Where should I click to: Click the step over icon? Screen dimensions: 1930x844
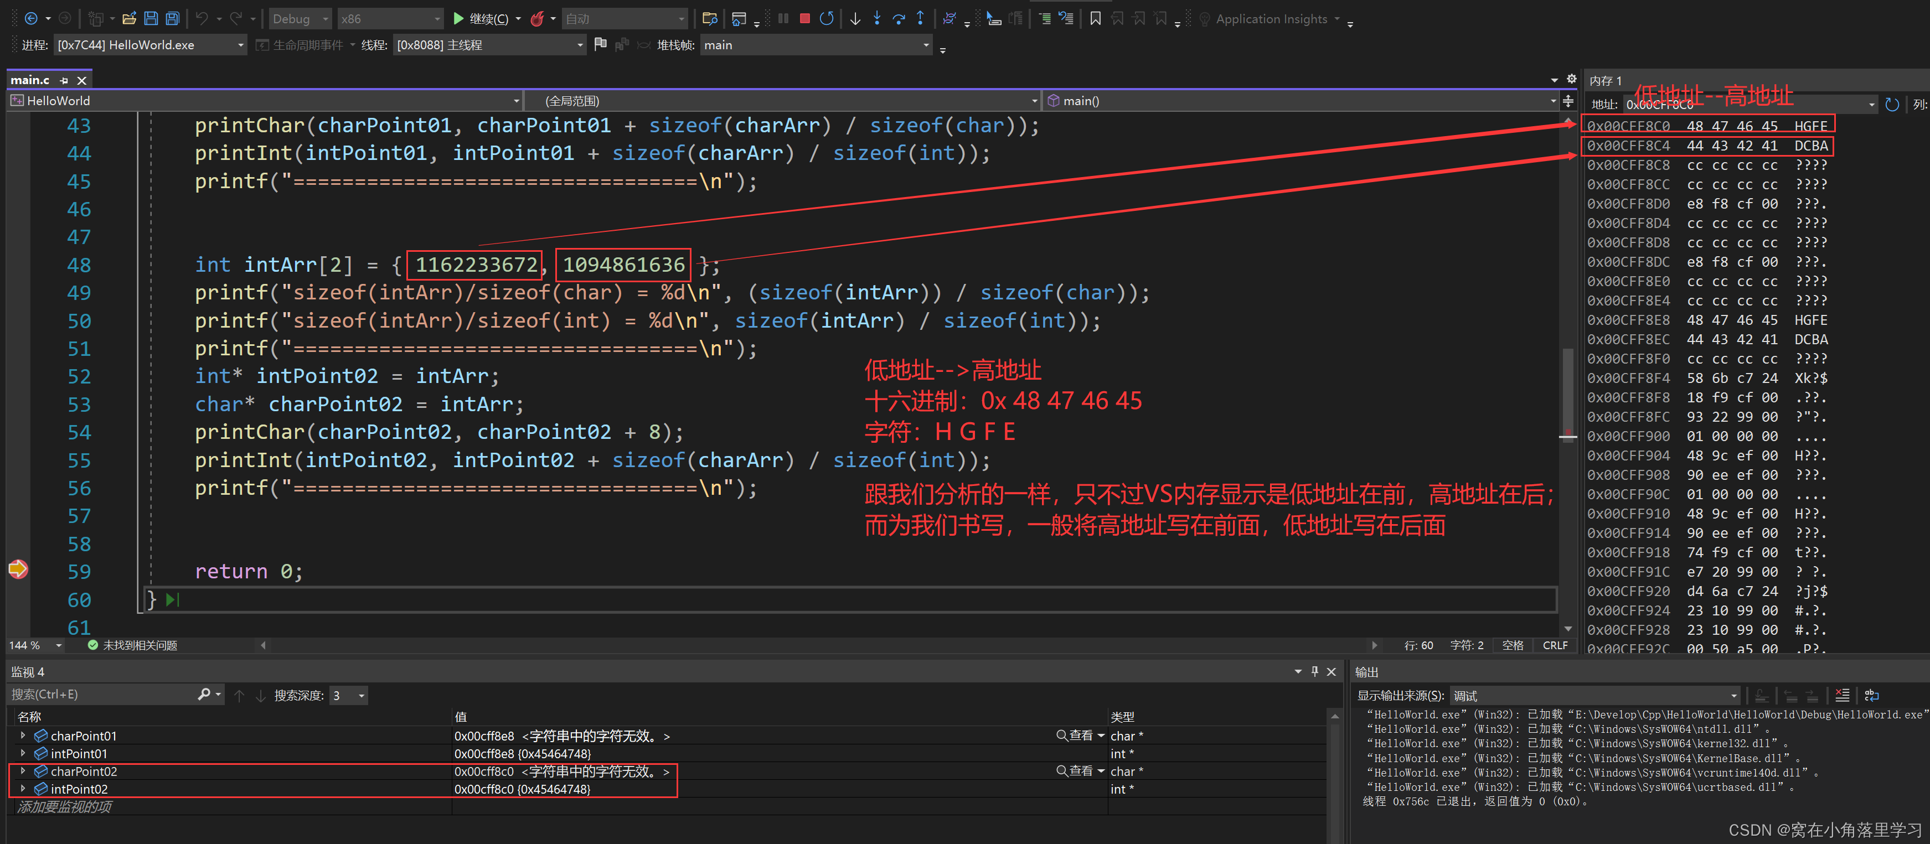coord(899,19)
